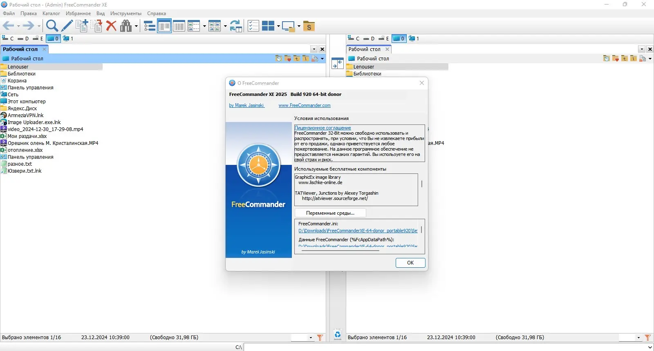Click the Переменные среды button

(x=330, y=213)
